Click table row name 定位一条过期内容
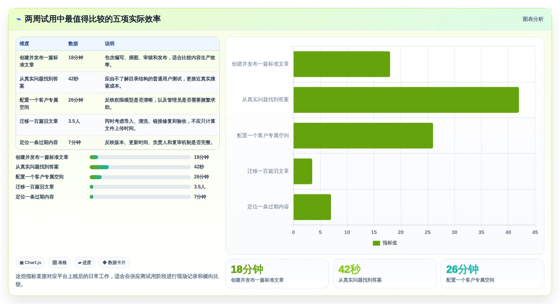Viewport: 560px width, 304px height. (39, 142)
